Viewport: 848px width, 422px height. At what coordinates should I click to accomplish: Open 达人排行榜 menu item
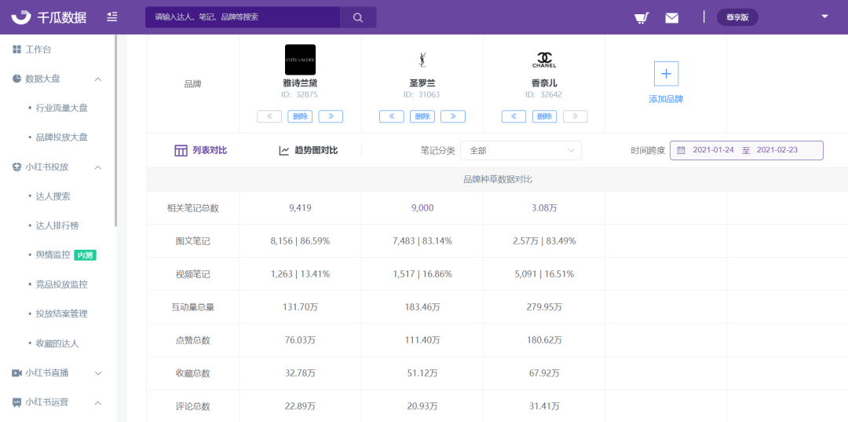[x=57, y=226]
